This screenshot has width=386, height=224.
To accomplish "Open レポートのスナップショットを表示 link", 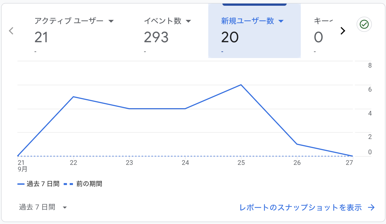I will pos(301,207).
